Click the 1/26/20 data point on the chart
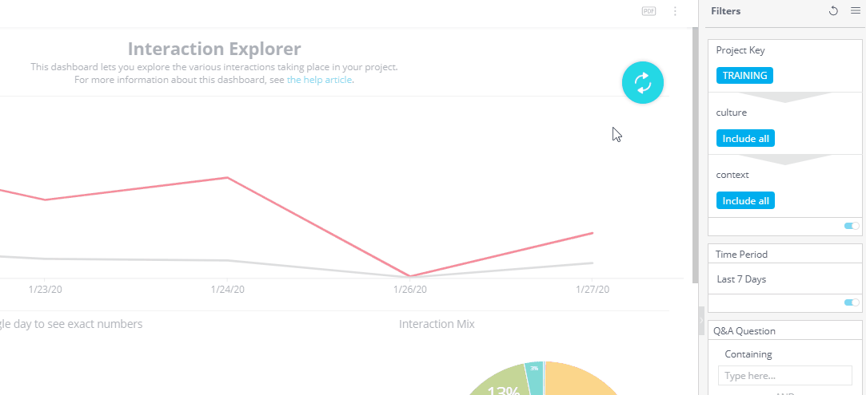 click(409, 276)
